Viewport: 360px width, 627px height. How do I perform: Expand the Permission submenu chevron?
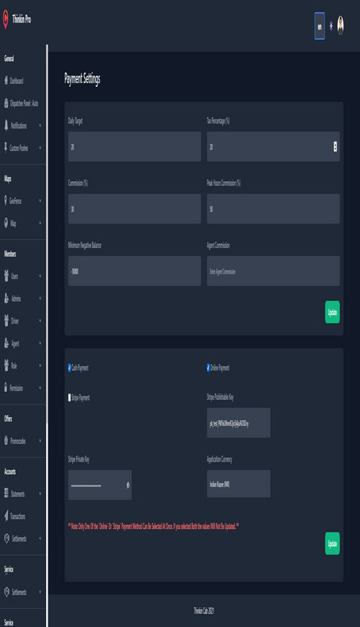coord(40,388)
